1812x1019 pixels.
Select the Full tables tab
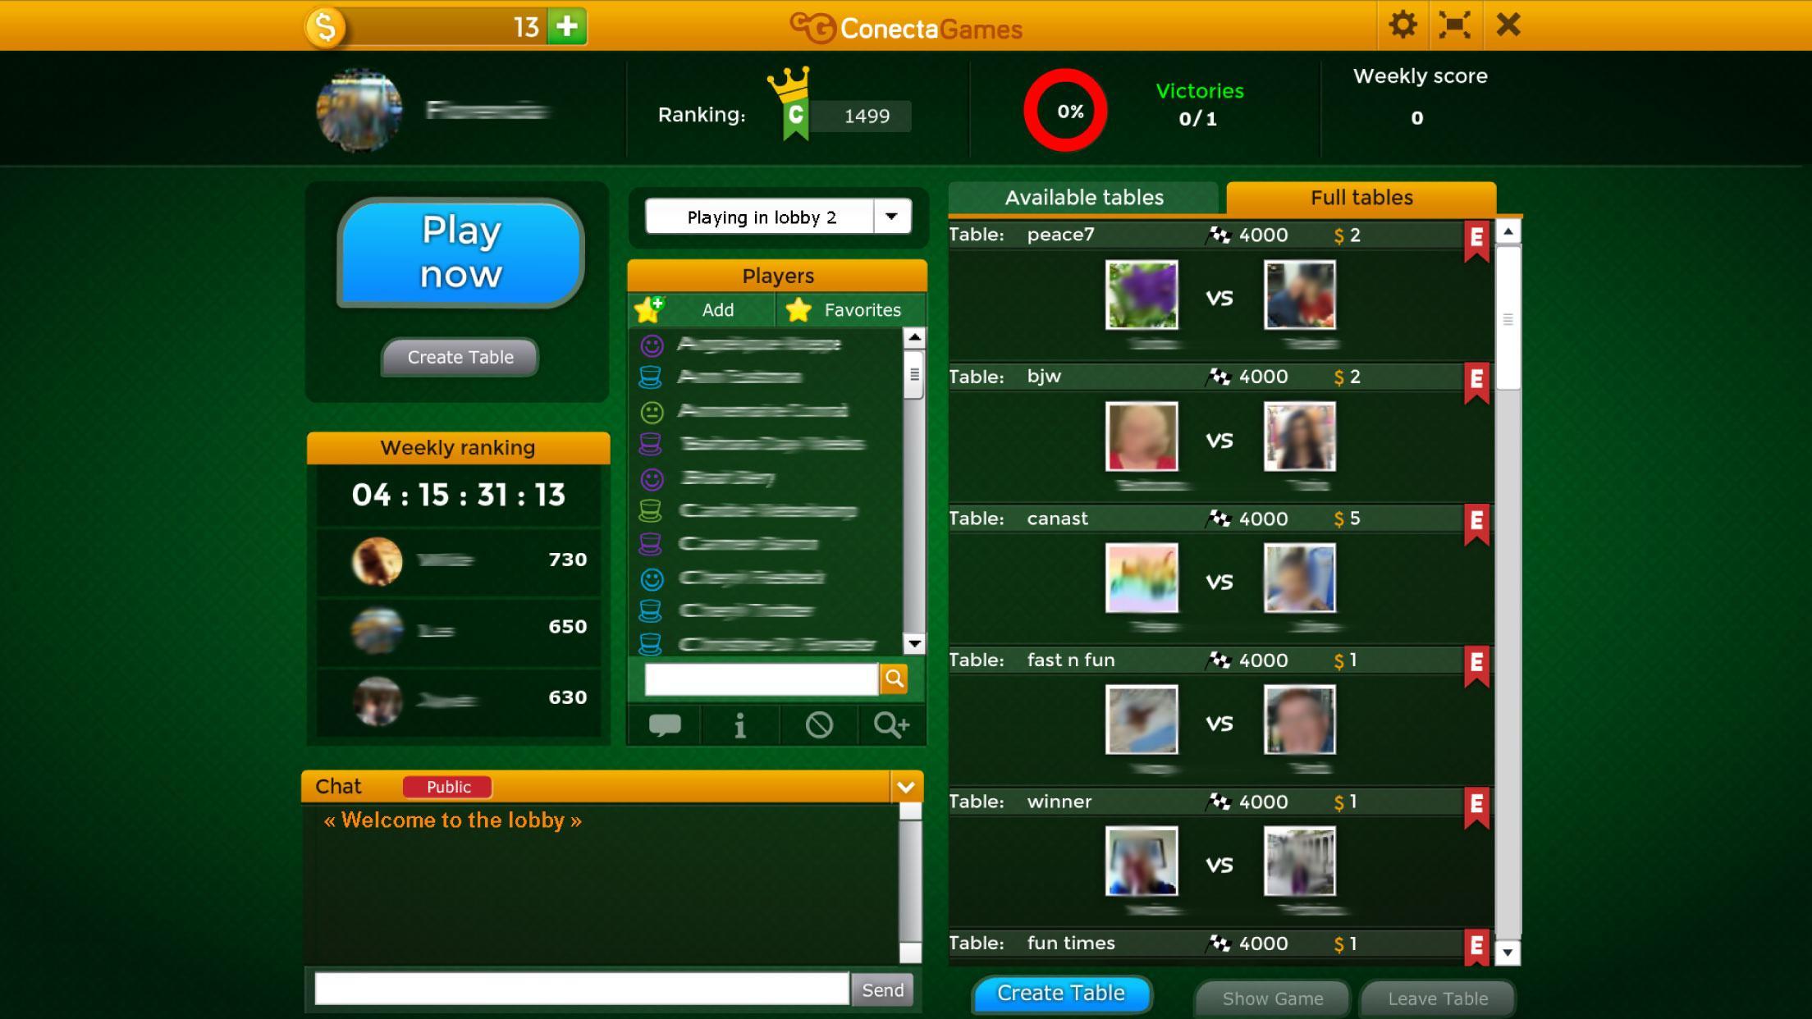(x=1361, y=197)
